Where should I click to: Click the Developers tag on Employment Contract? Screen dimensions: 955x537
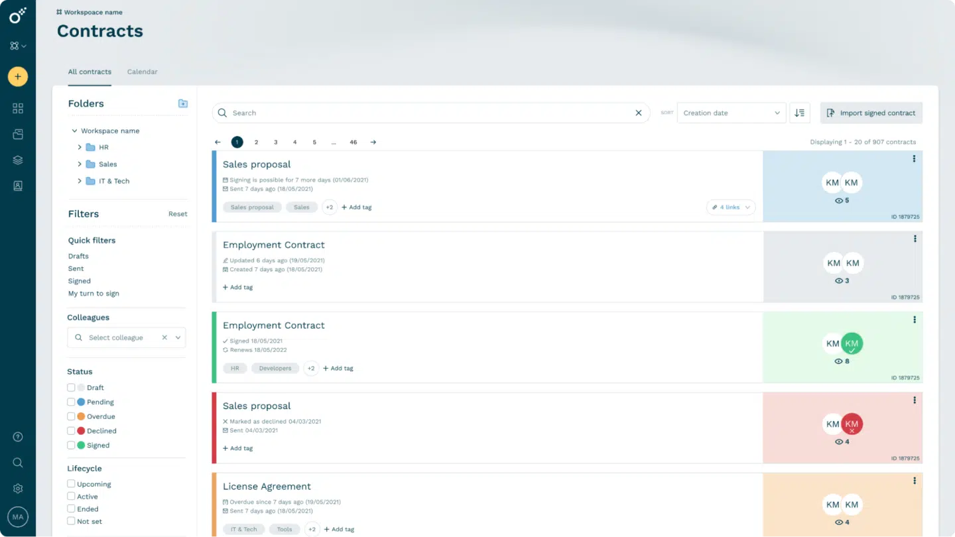275,368
